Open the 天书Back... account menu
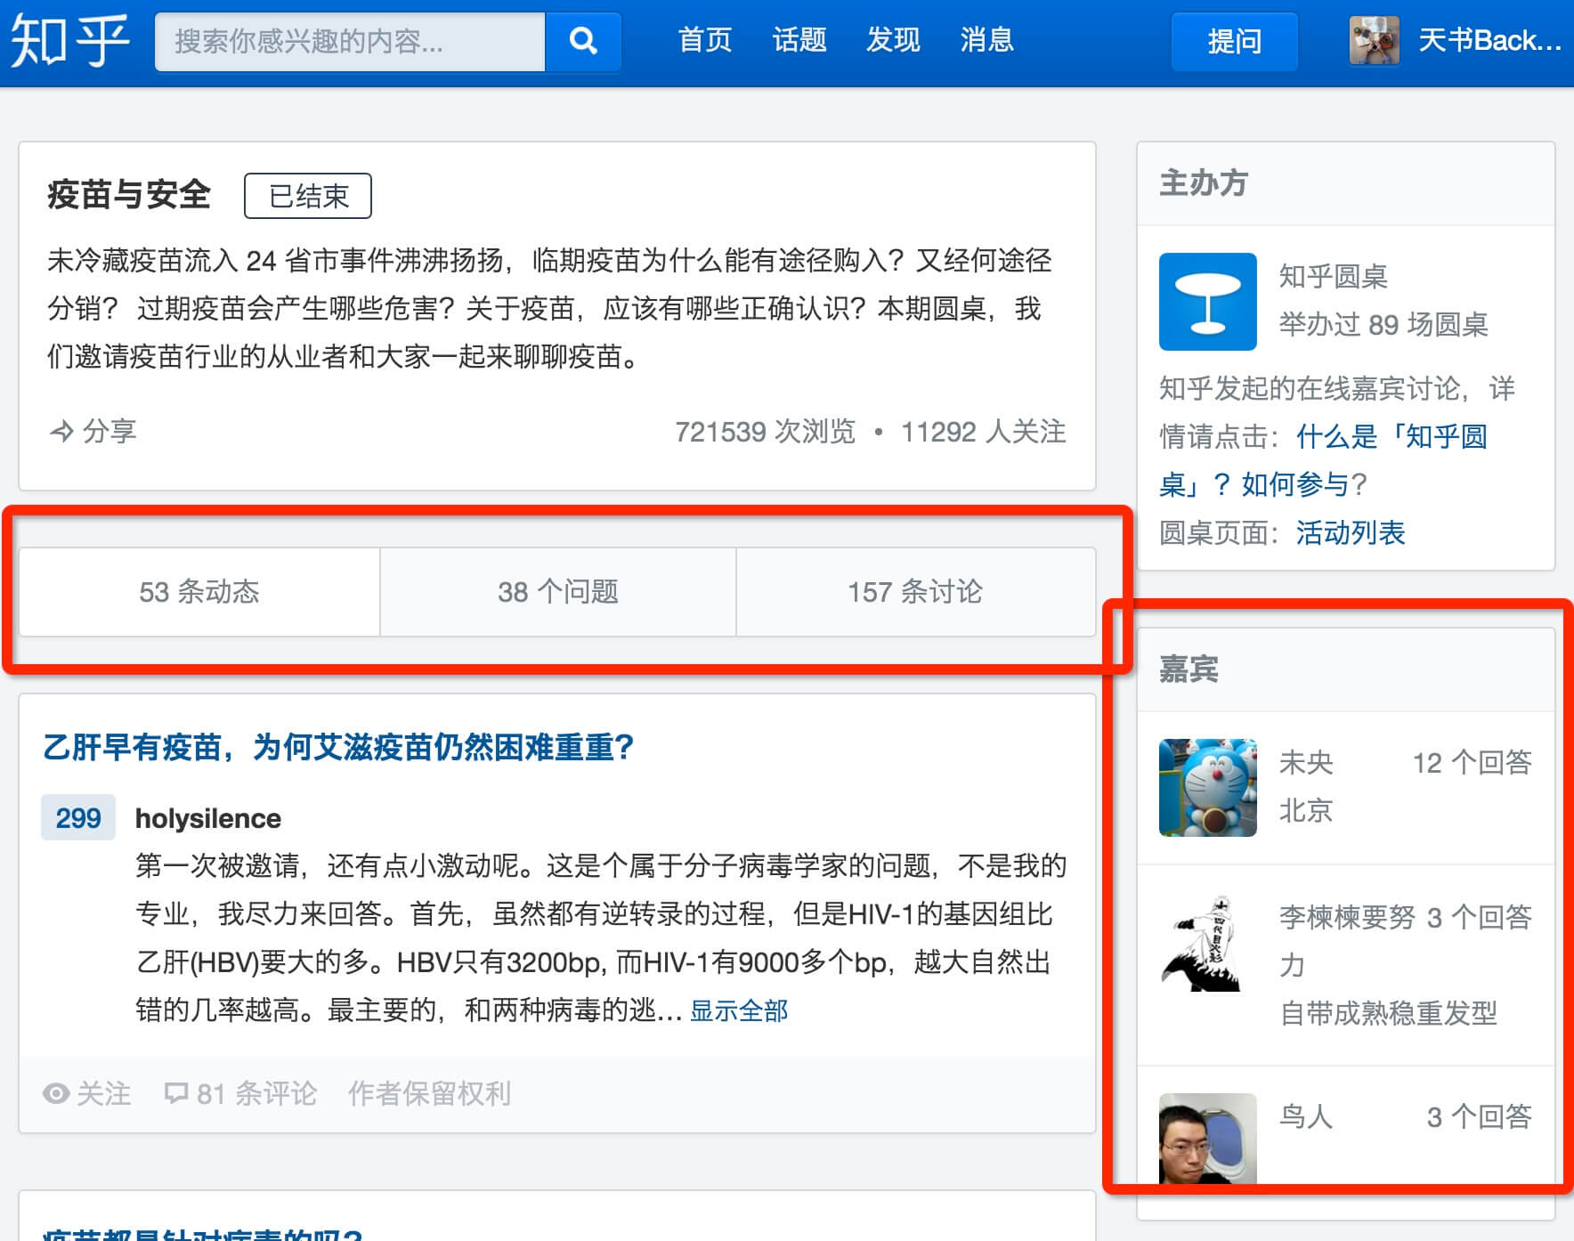 1489,41
